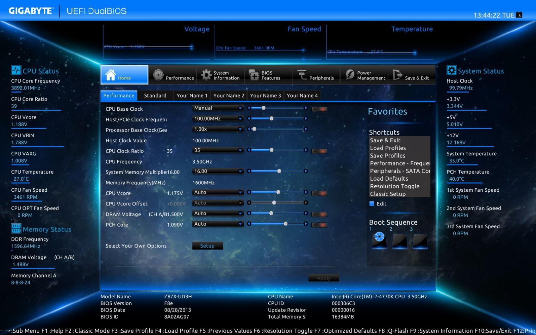Viewport: 536px width, 335px height.
Task: Open the Home menu house icon
Action: click(x=111, y=75)
